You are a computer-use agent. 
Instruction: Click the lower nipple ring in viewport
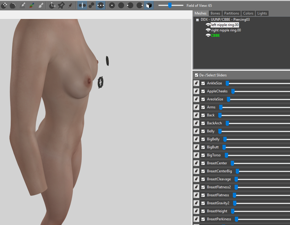100,82
